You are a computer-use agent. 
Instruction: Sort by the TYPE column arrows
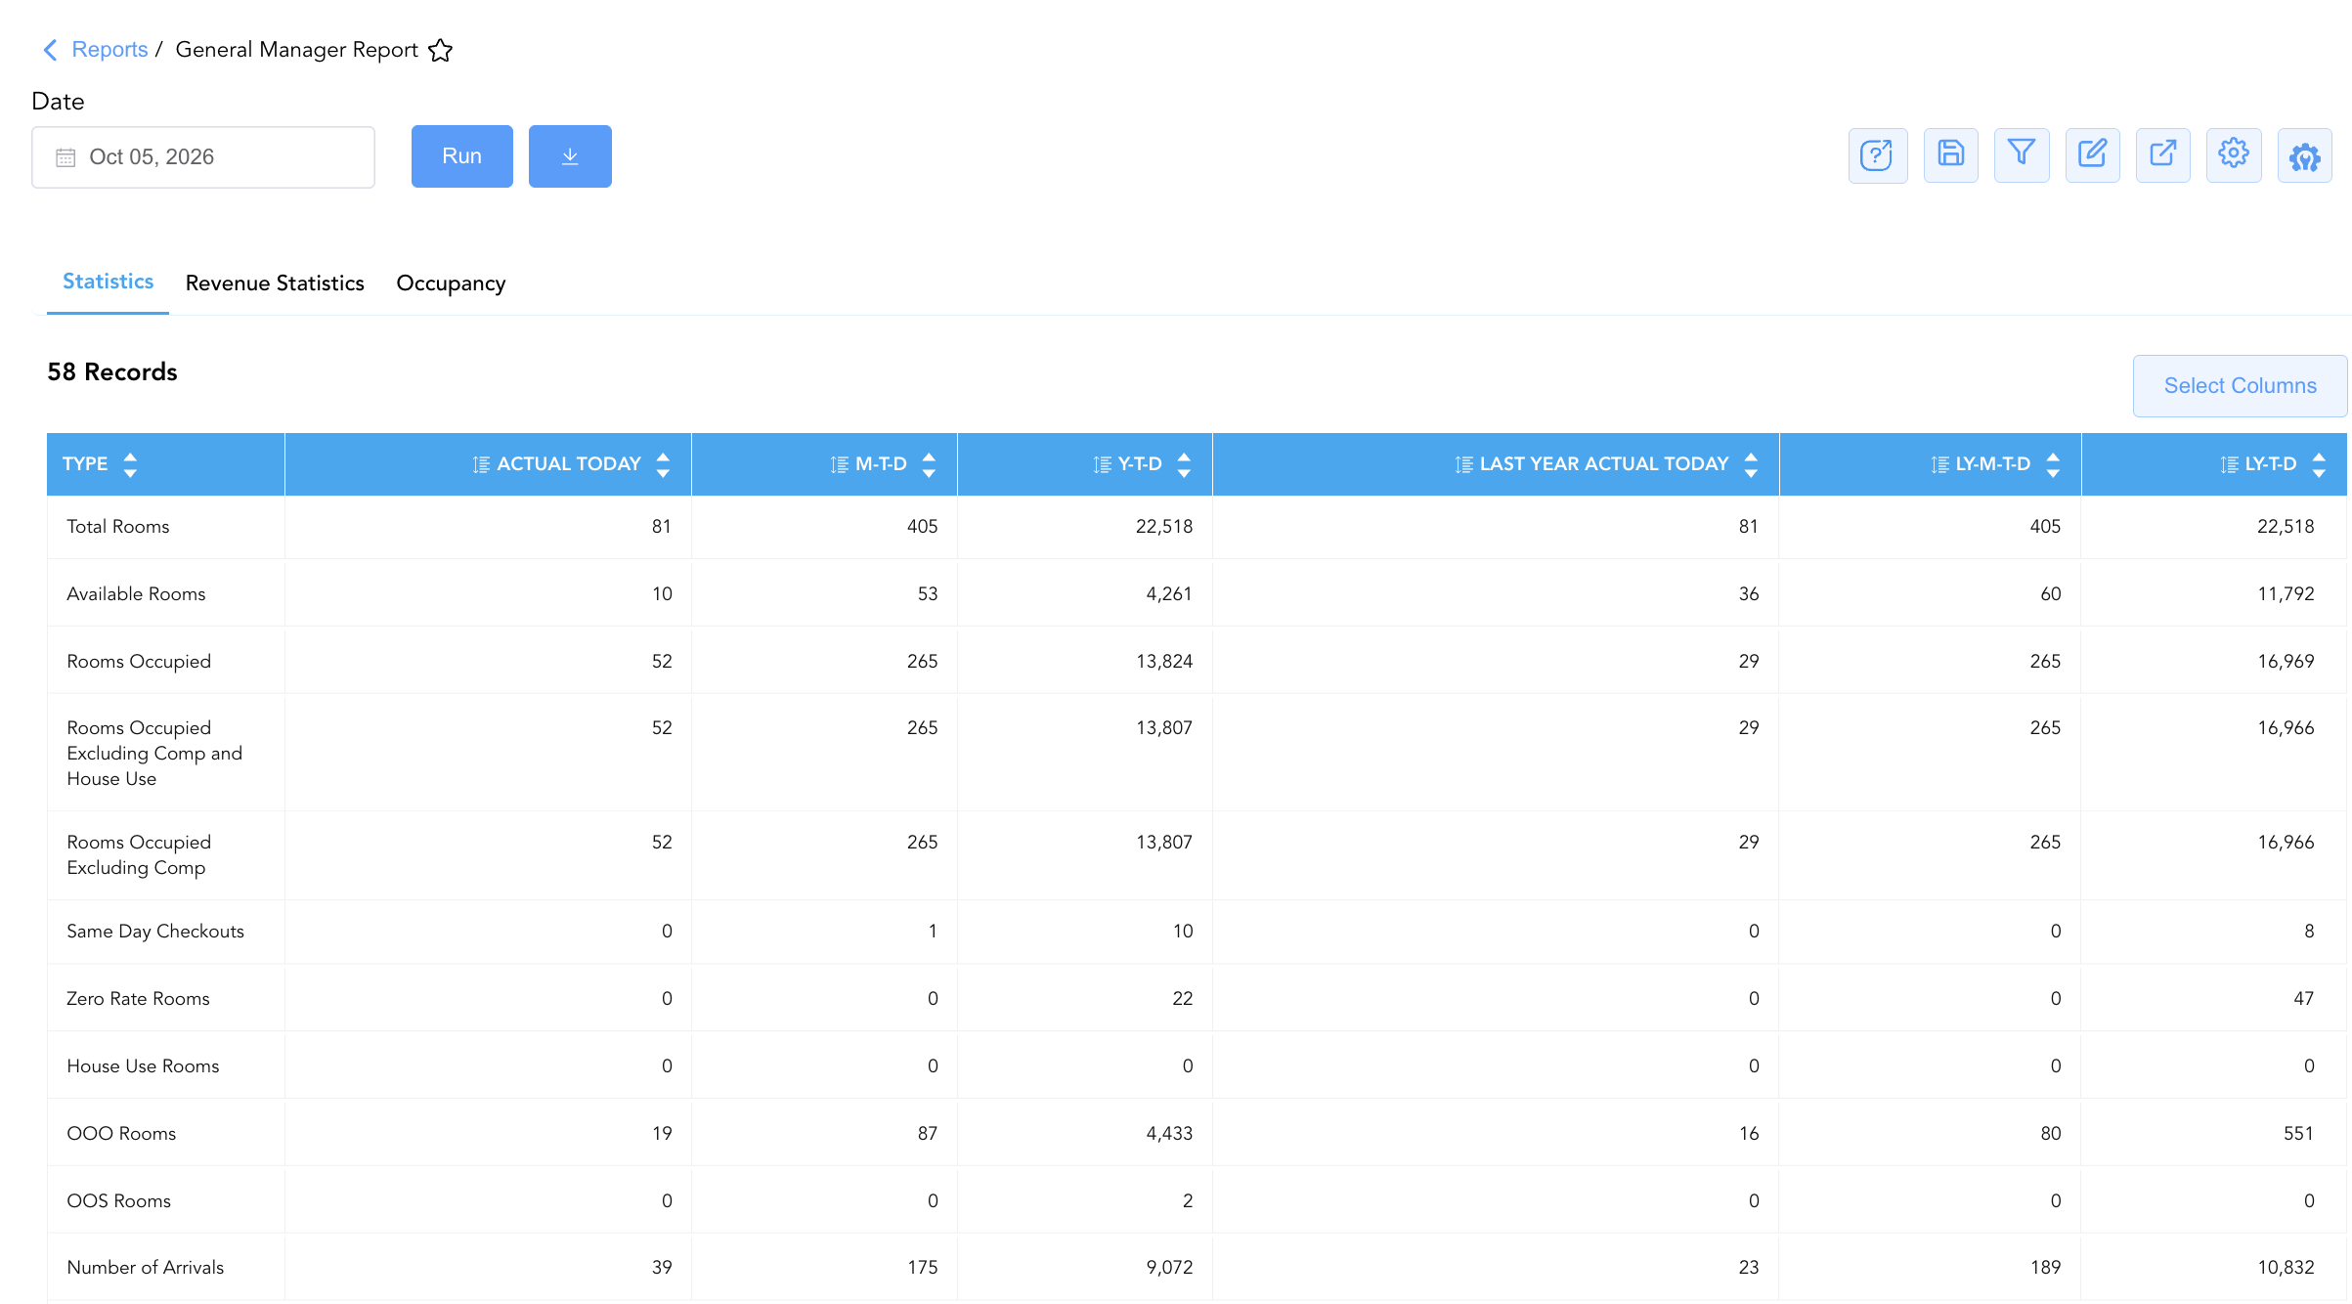(x=130, y=464)
